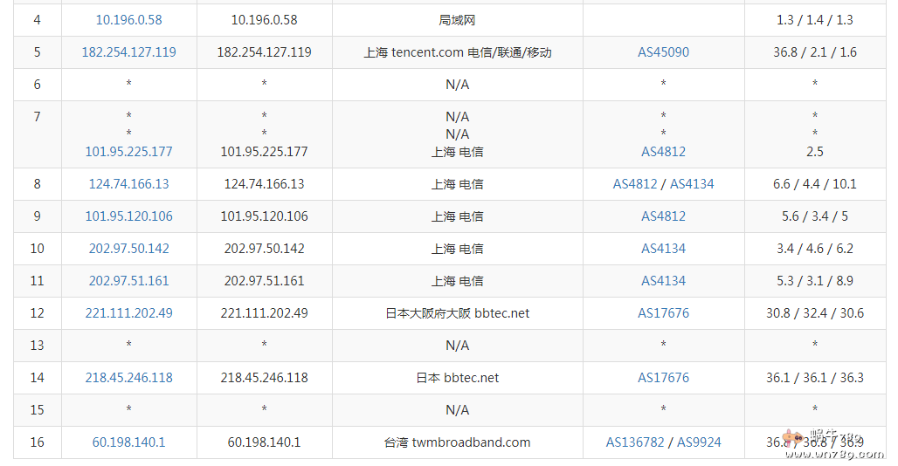Open AS4812 link in hop 9 row

coord(663,216)
